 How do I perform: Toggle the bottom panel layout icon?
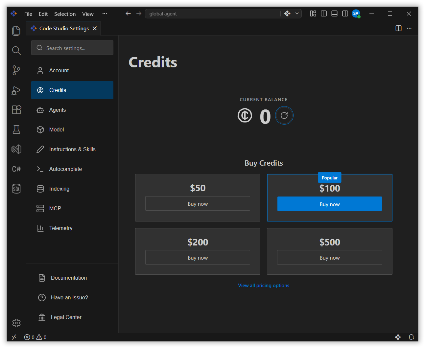click(334, 13)
